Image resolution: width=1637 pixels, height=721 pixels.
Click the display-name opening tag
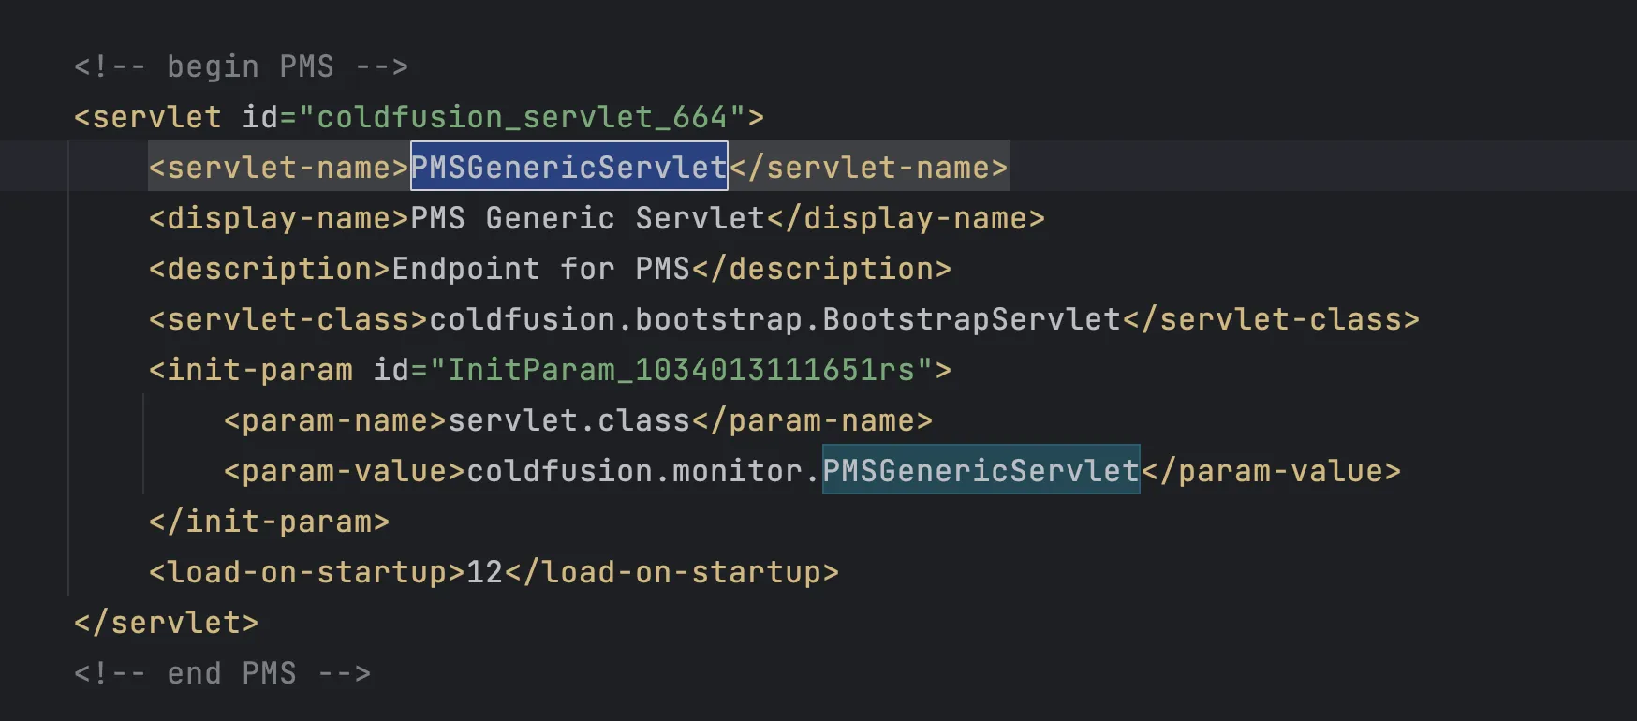pos(278,218)
